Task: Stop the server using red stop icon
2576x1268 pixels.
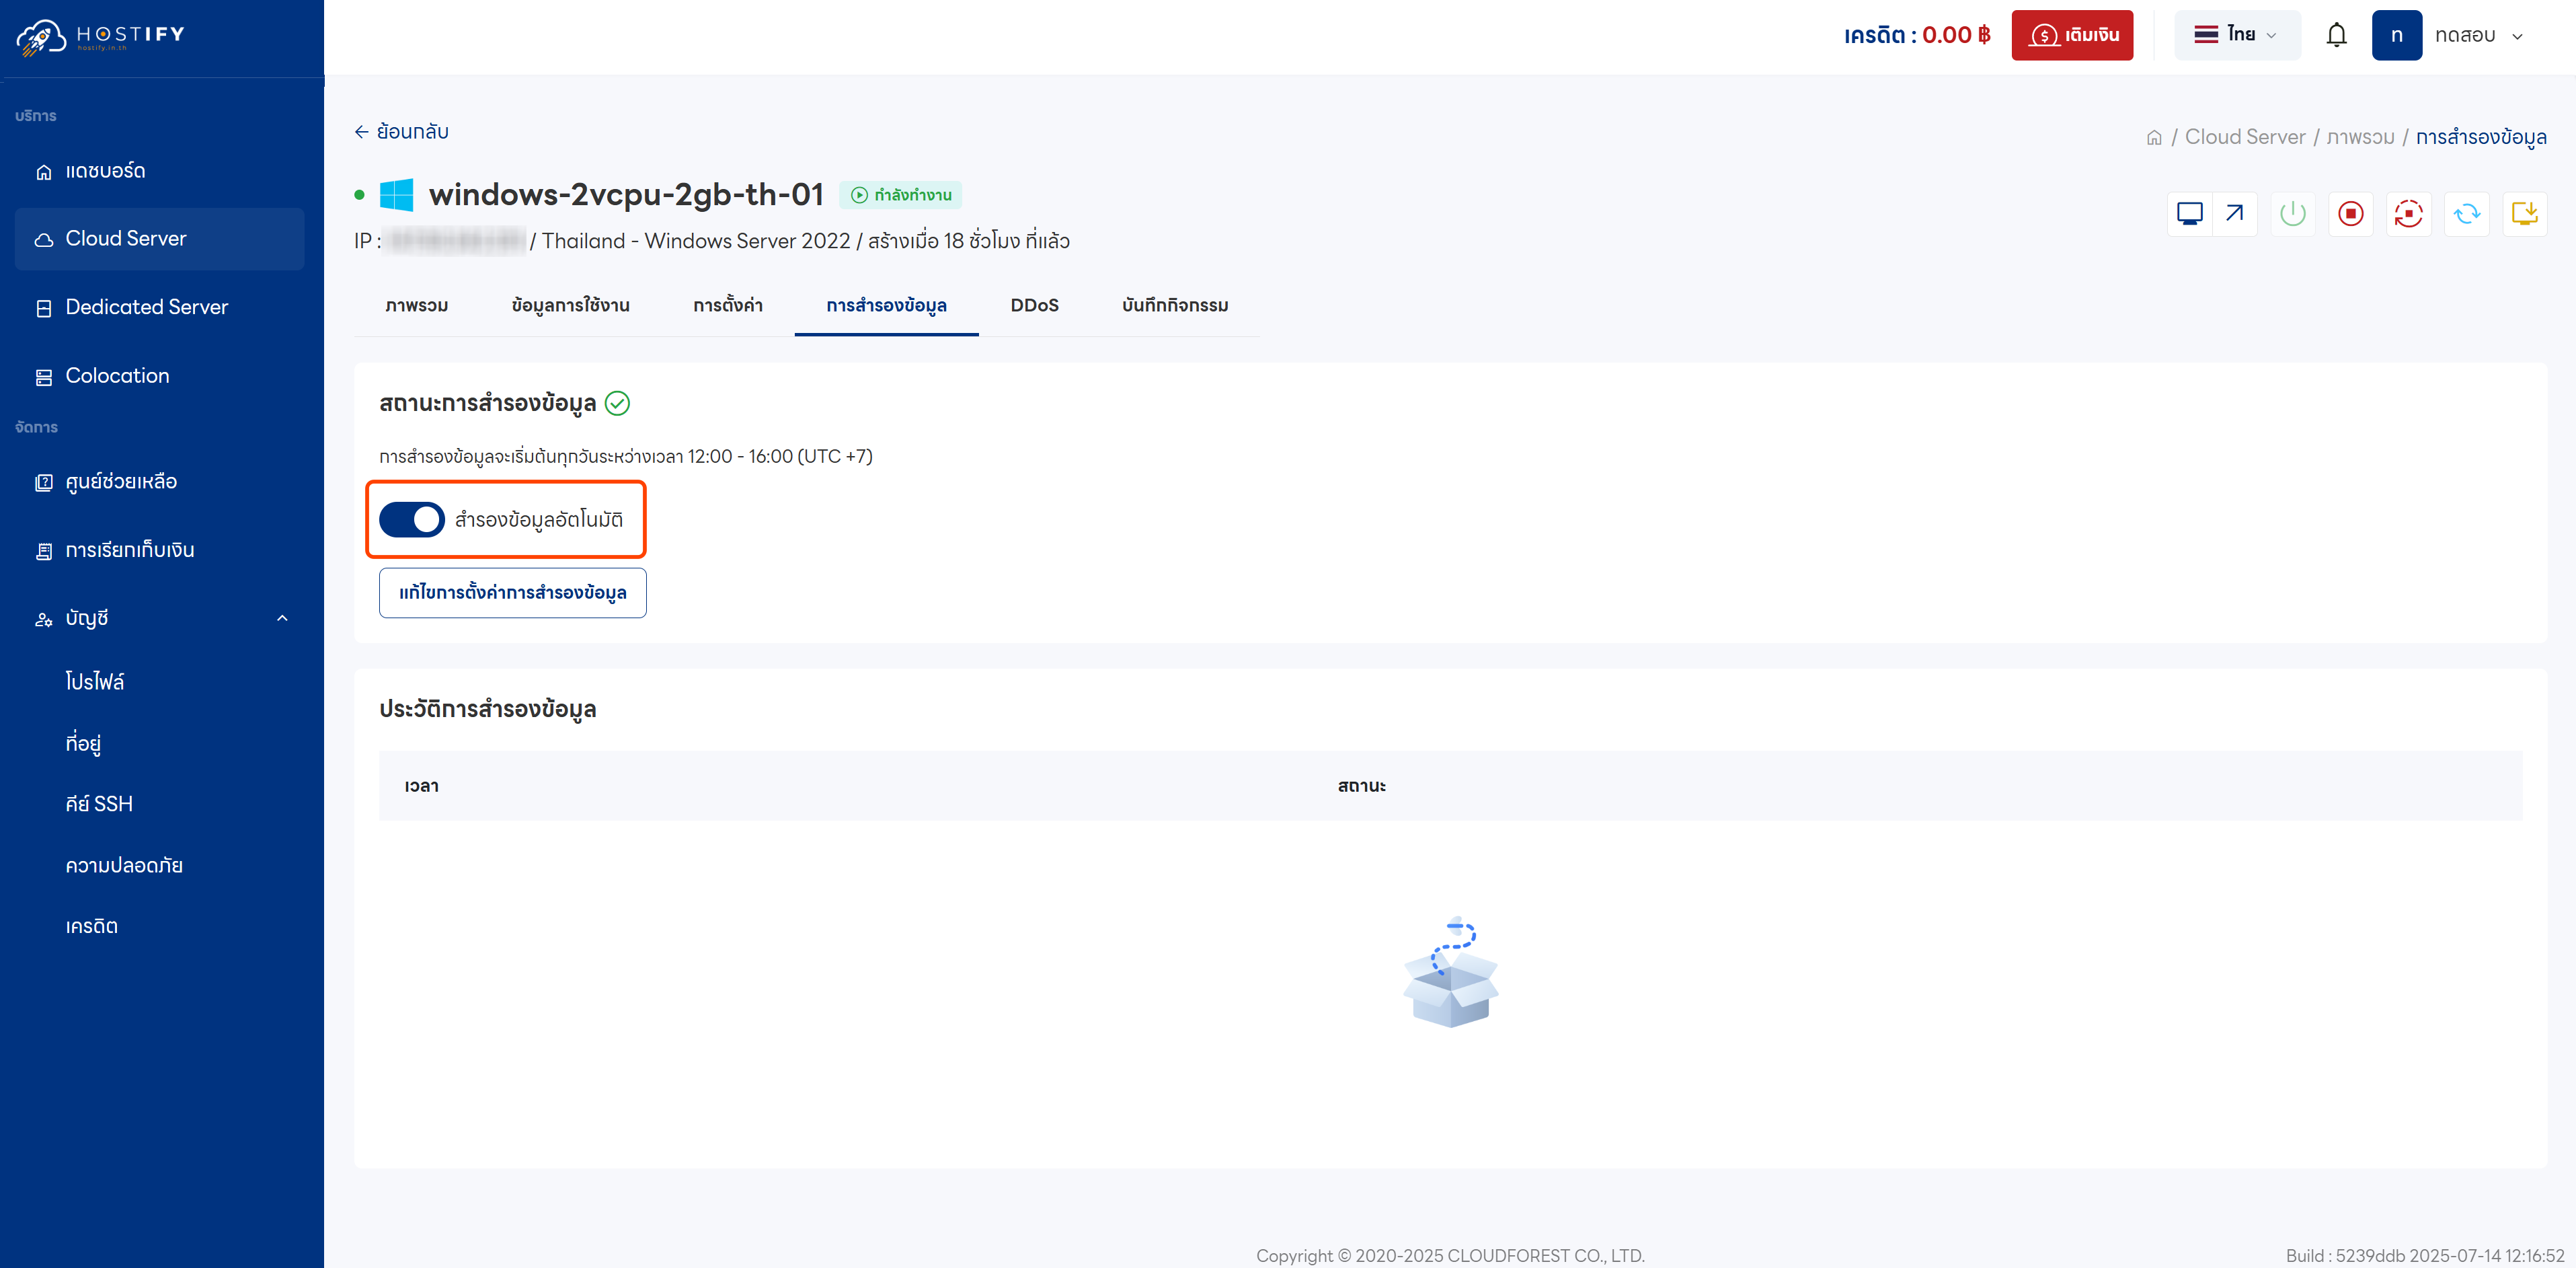Action: [2351, 213]
